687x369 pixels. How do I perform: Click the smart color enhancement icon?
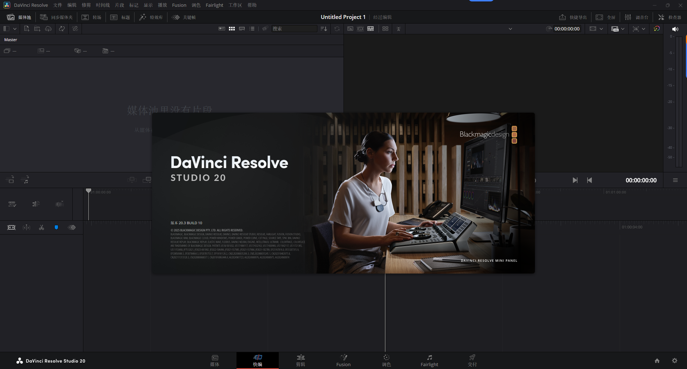pyautogui.click(x=657, y=29)
